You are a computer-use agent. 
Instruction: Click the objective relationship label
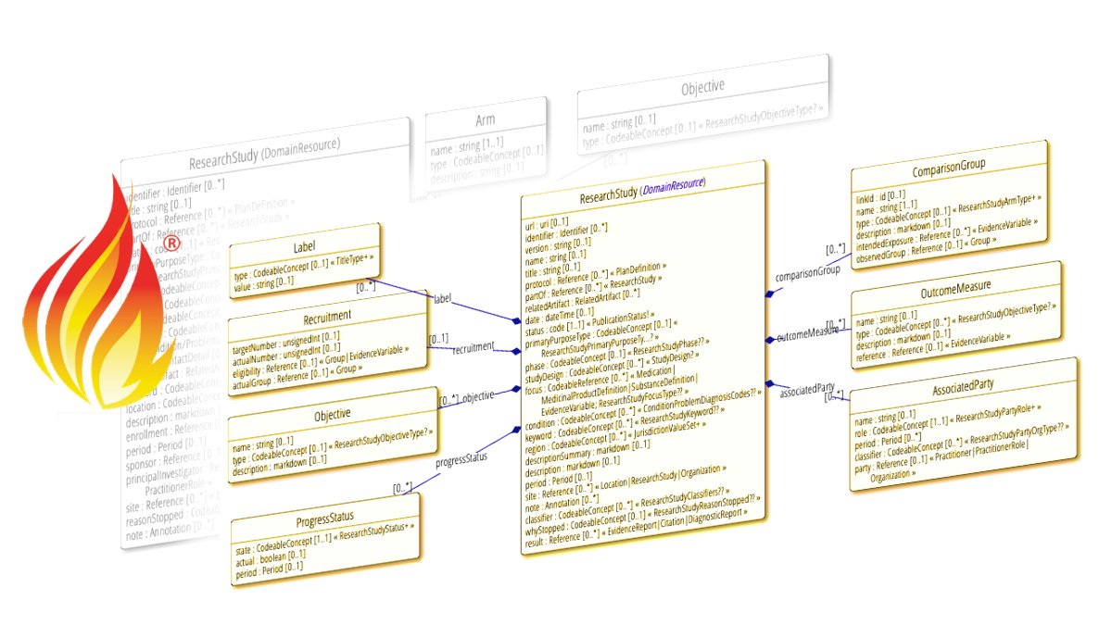click(477, 394)
